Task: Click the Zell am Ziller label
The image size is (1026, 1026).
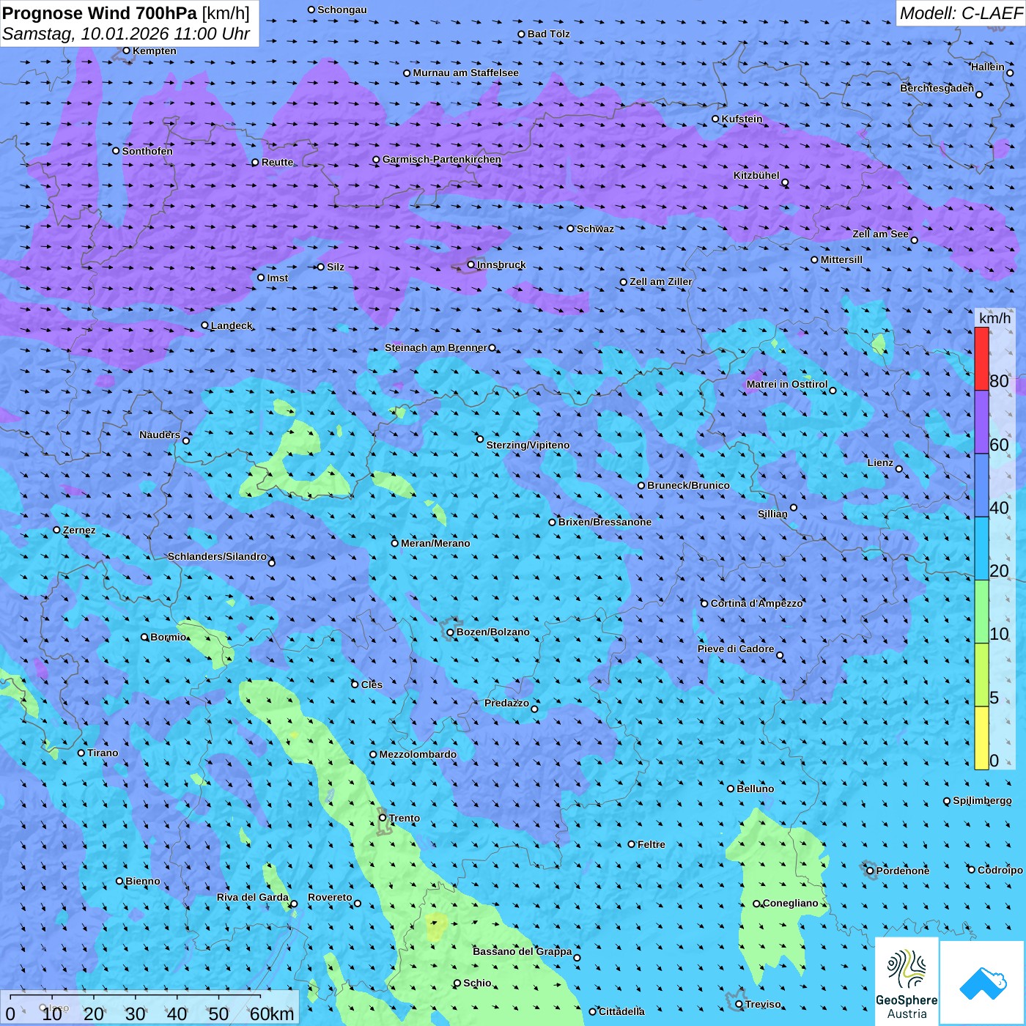Action: [660, 281]
